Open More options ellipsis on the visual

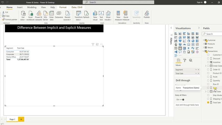102,44
